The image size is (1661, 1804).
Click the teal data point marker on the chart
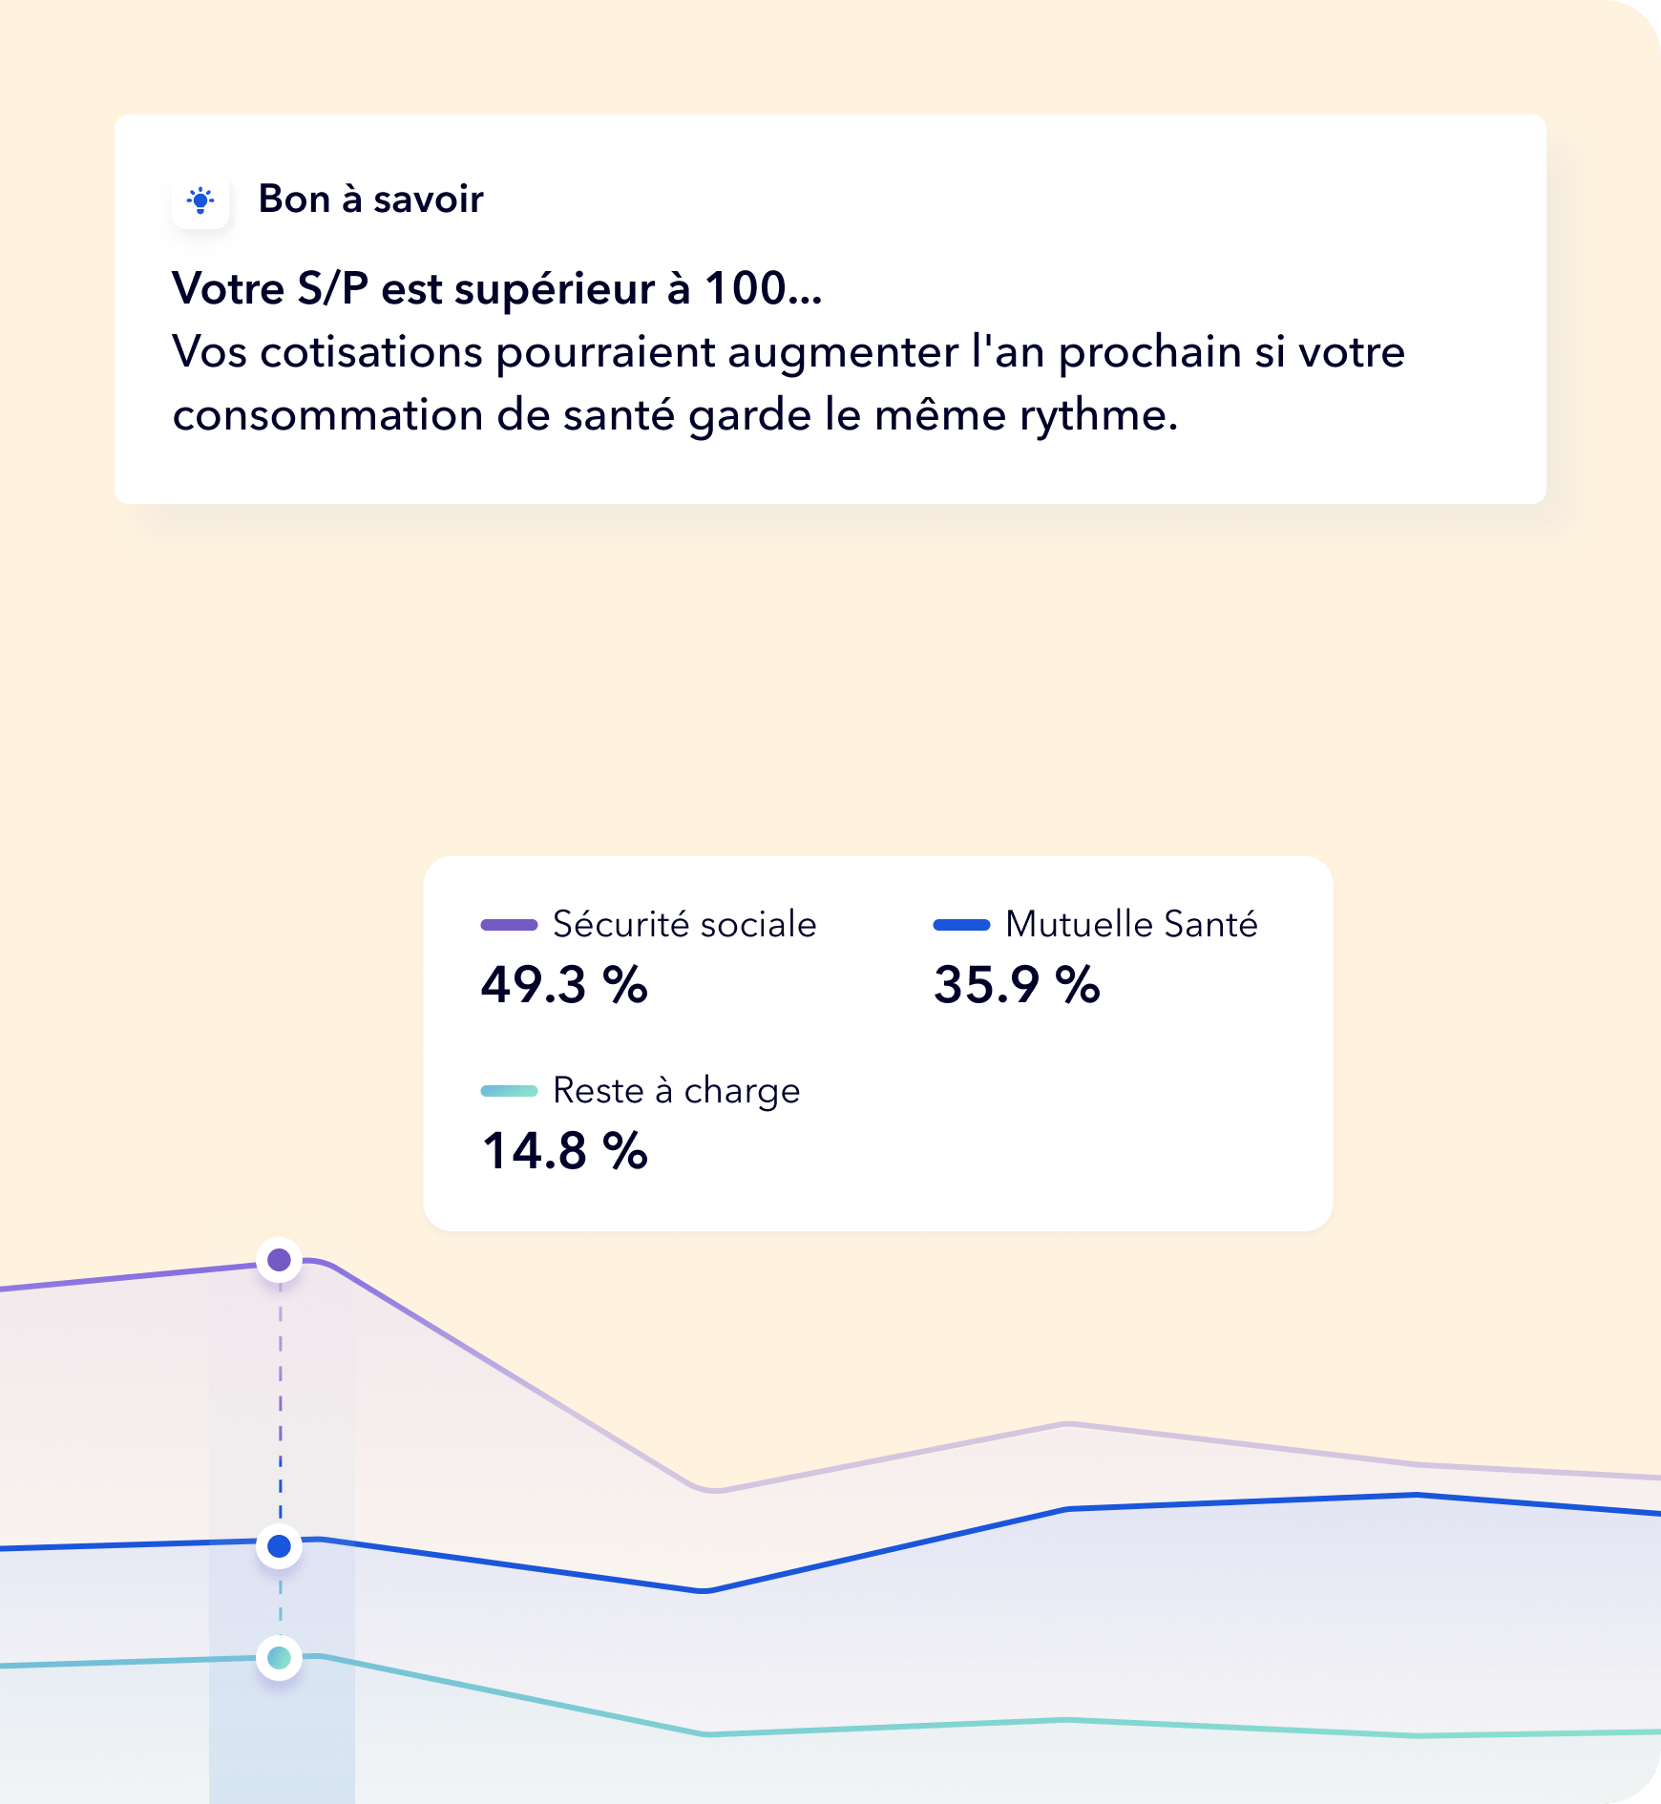coord(280,1658)
